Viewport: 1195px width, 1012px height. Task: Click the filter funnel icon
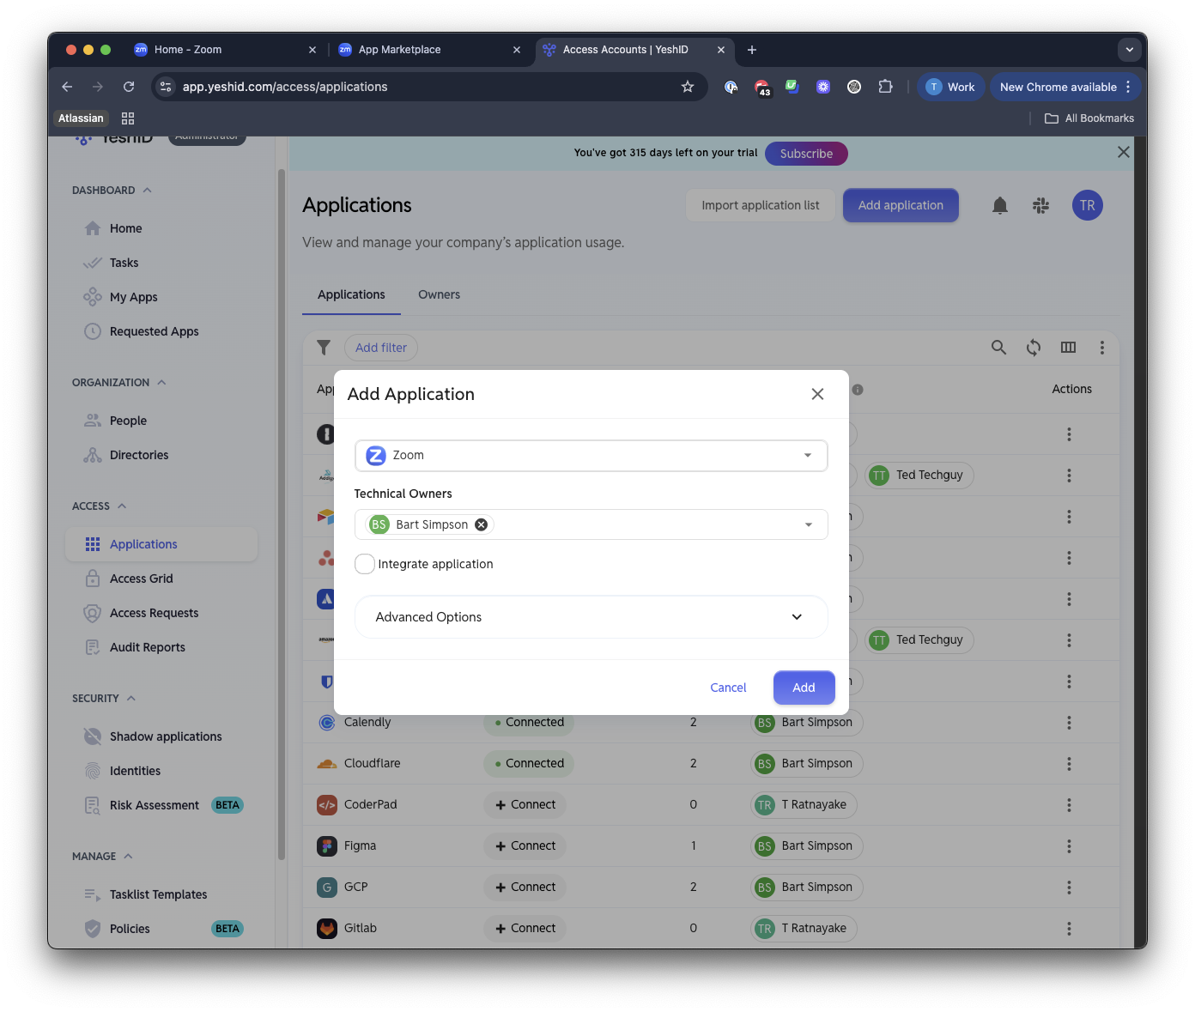pos(324,348)
